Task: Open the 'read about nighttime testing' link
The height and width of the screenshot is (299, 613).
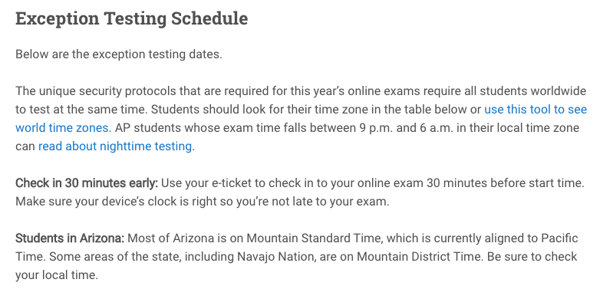Action: point(115,146)
